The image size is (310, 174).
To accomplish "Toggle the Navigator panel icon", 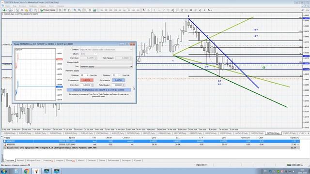I will 26,10.
